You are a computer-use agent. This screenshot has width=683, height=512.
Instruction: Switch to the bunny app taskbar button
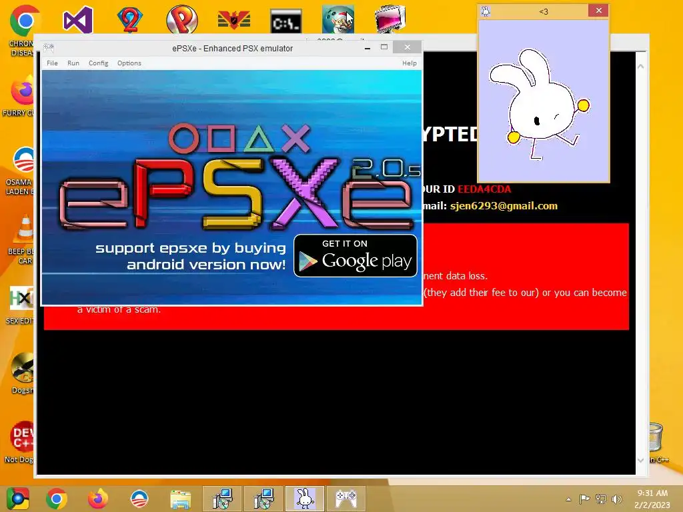(x=304, y=499)
